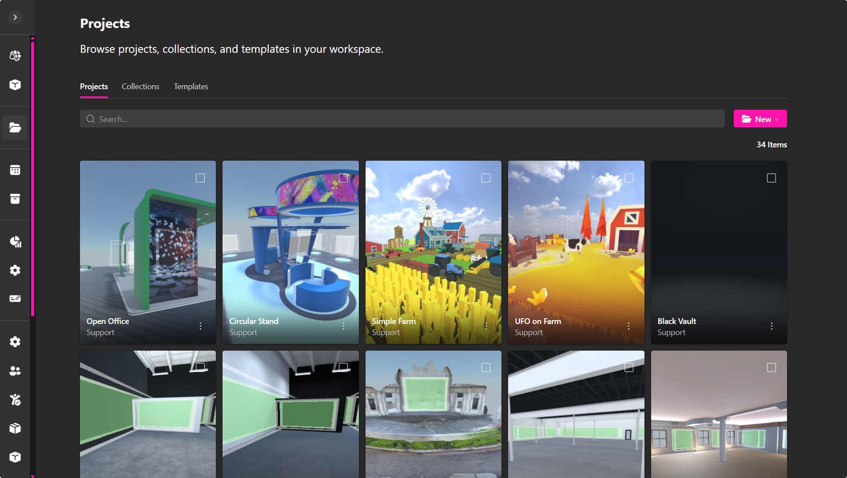Open Circular Stand options menu (three dots)
The width and height of the screenshot is (847, 478).
[344, 326]
